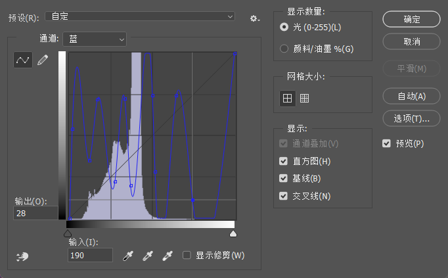Screen dimensions: 448x278
Task: Open the 预设 preset dropdown
Action: pos(140,16)
